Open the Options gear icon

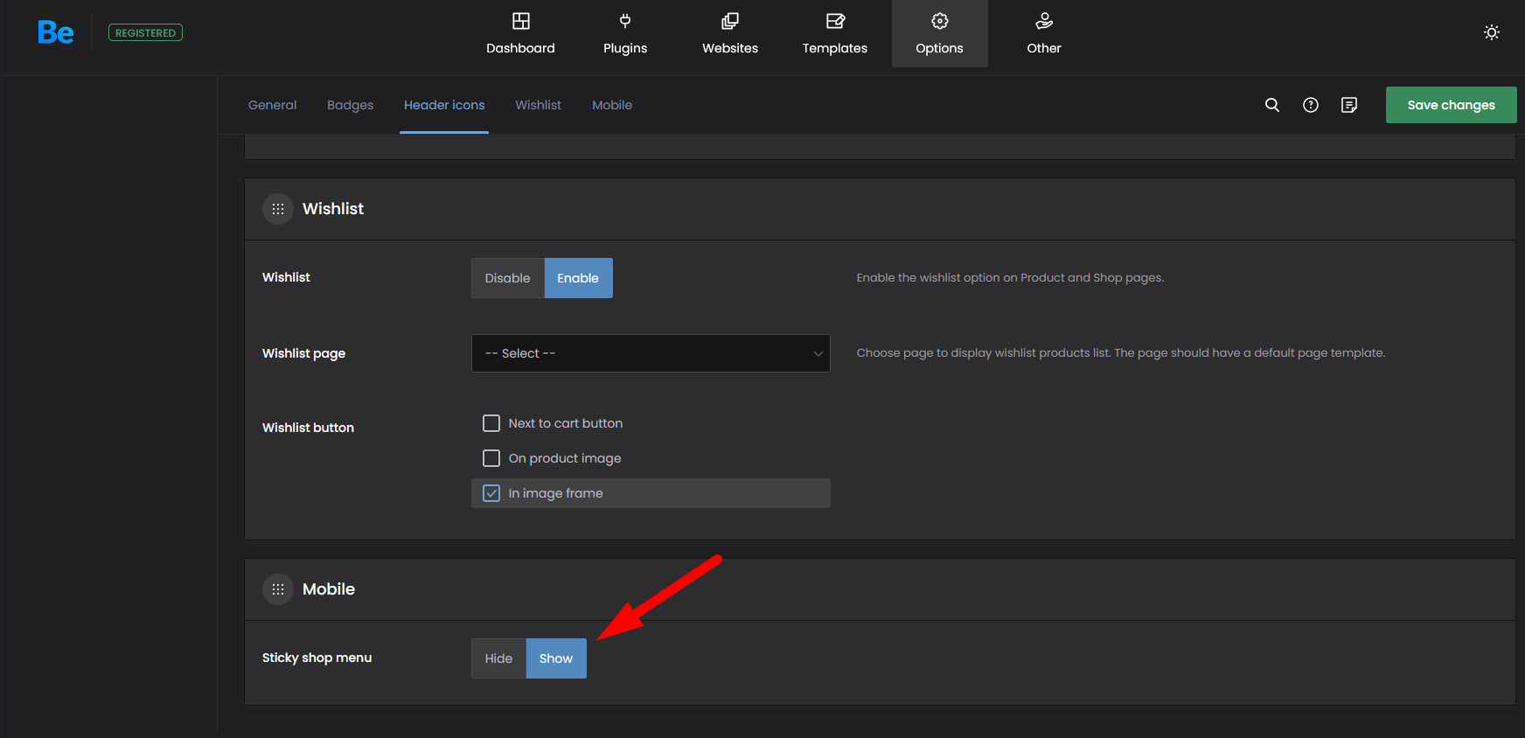click(x=940, y=21)
